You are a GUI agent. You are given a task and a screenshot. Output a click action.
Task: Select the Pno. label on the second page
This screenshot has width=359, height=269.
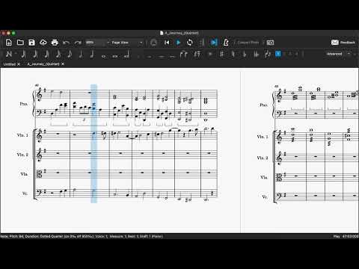pos(263,105)
